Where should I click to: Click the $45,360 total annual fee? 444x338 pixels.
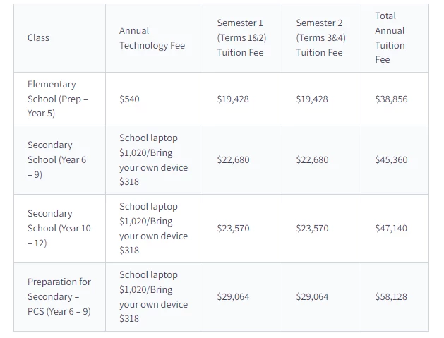[391, 159]
